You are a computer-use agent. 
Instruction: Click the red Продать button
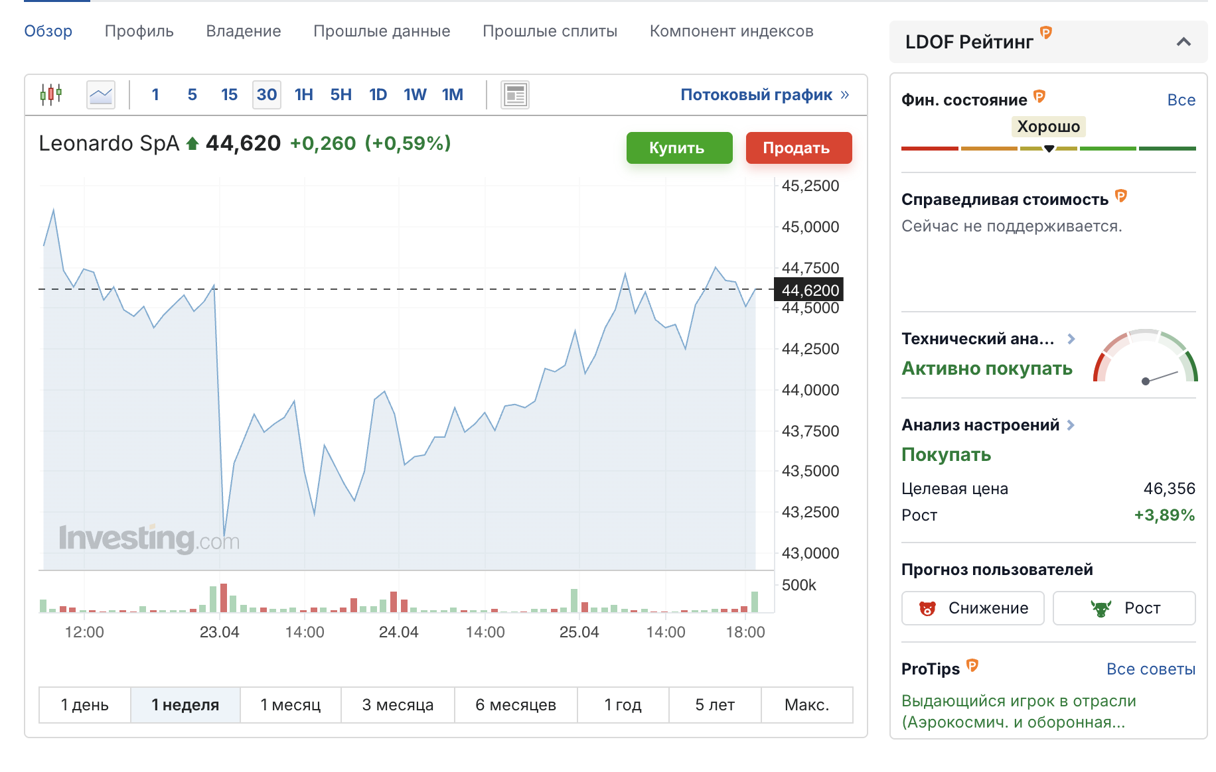pyautogui.click(x=799, y=148)
